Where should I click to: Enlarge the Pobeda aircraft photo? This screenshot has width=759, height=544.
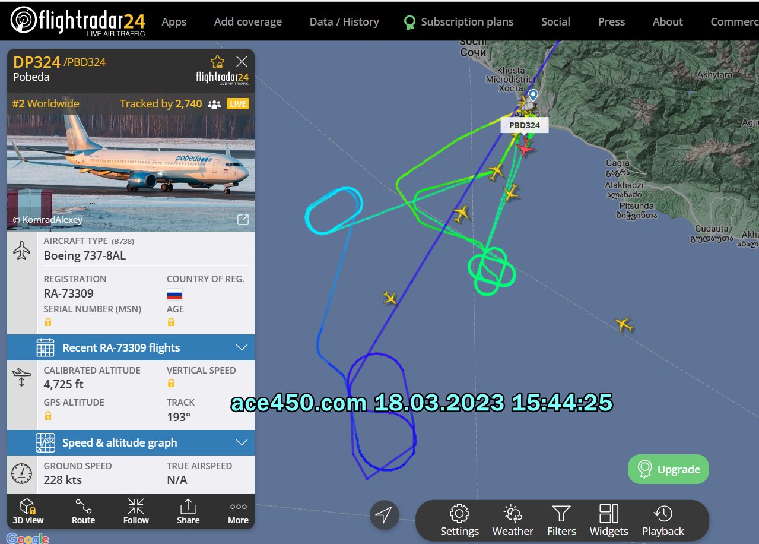[x=243, y=220]
